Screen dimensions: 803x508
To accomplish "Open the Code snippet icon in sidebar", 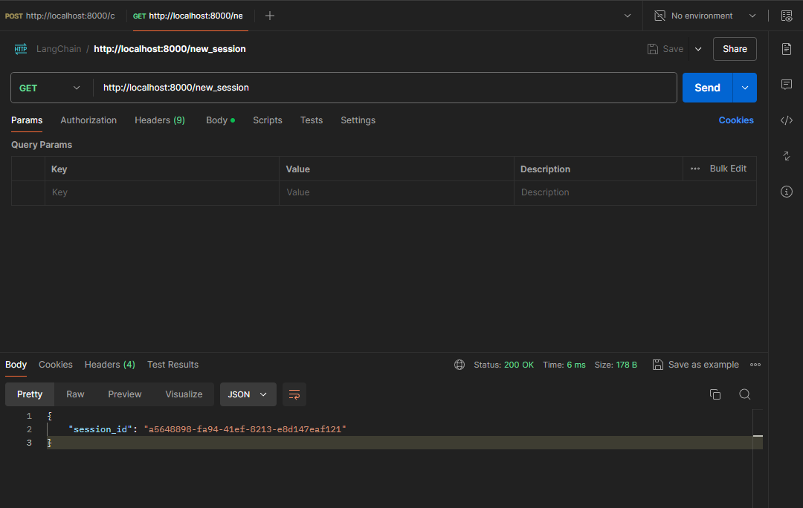I will pyautogui.click(x=787, y=120).
